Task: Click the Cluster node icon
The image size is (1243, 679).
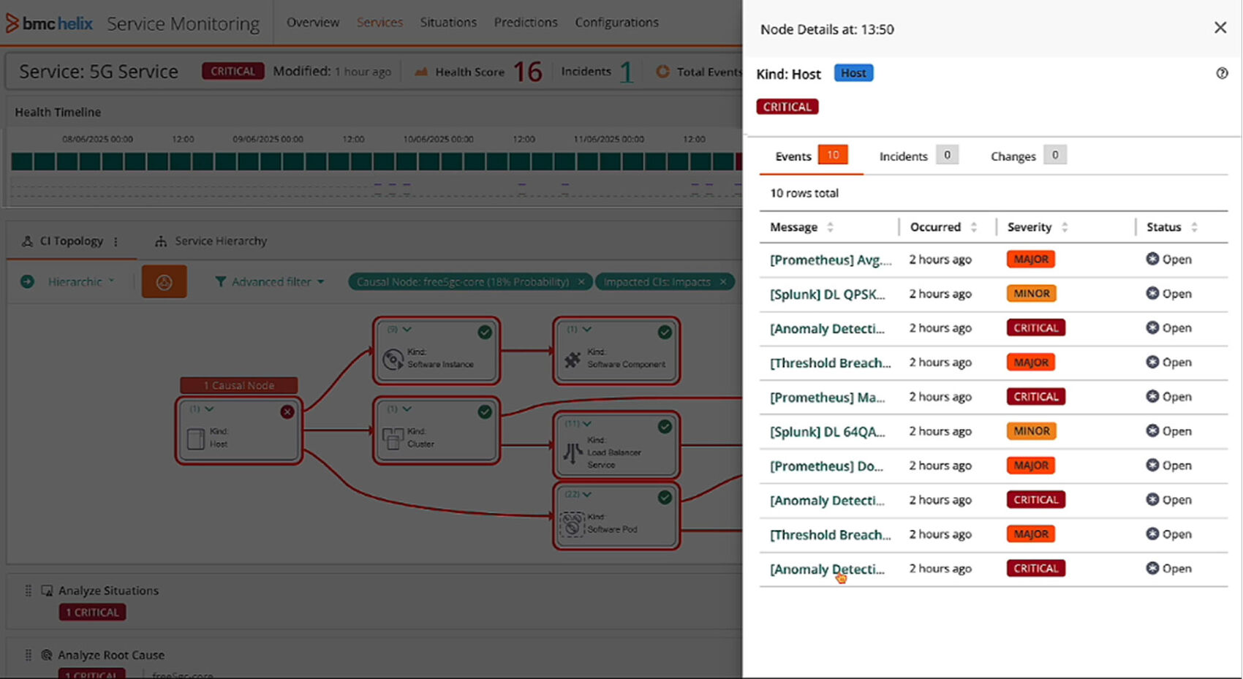Action: (x=393, y=438)
